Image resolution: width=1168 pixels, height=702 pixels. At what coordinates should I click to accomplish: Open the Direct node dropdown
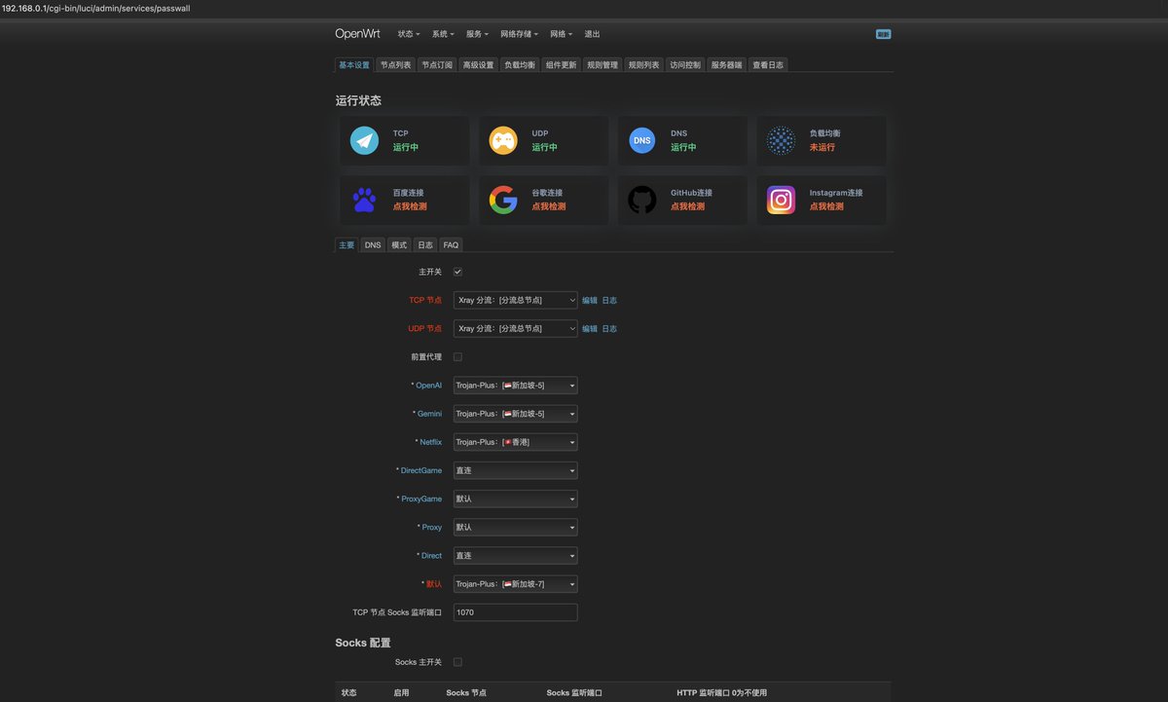point(515,556)
